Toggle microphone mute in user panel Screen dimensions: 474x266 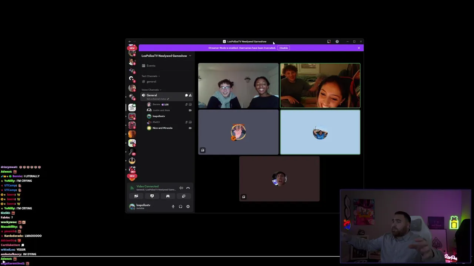[x=173, y=207]
